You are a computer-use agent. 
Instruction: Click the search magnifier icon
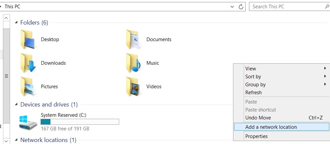pos(327,7)
